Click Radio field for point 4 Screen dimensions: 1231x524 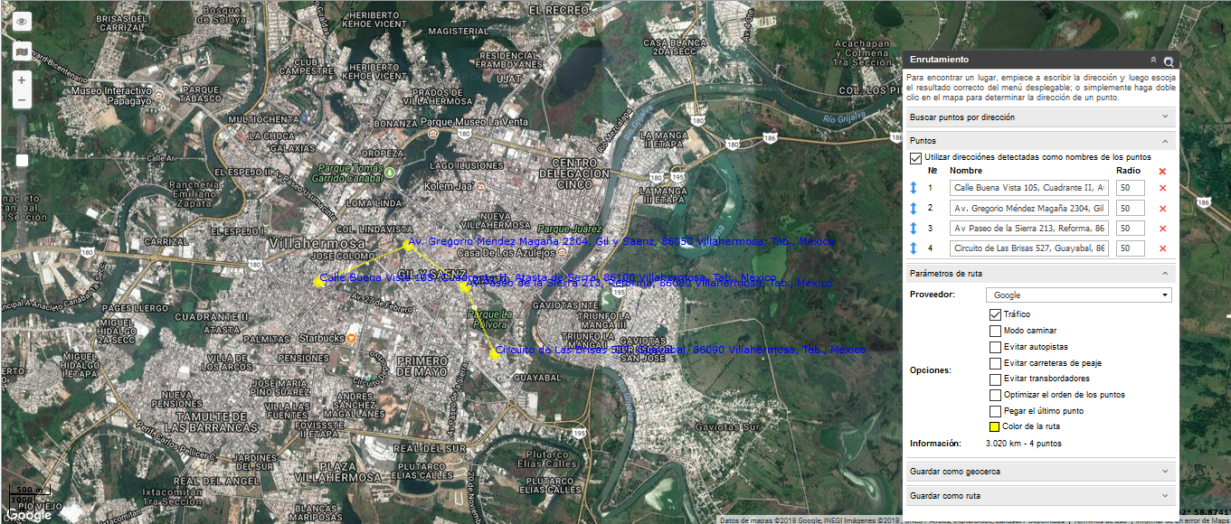1130,248
